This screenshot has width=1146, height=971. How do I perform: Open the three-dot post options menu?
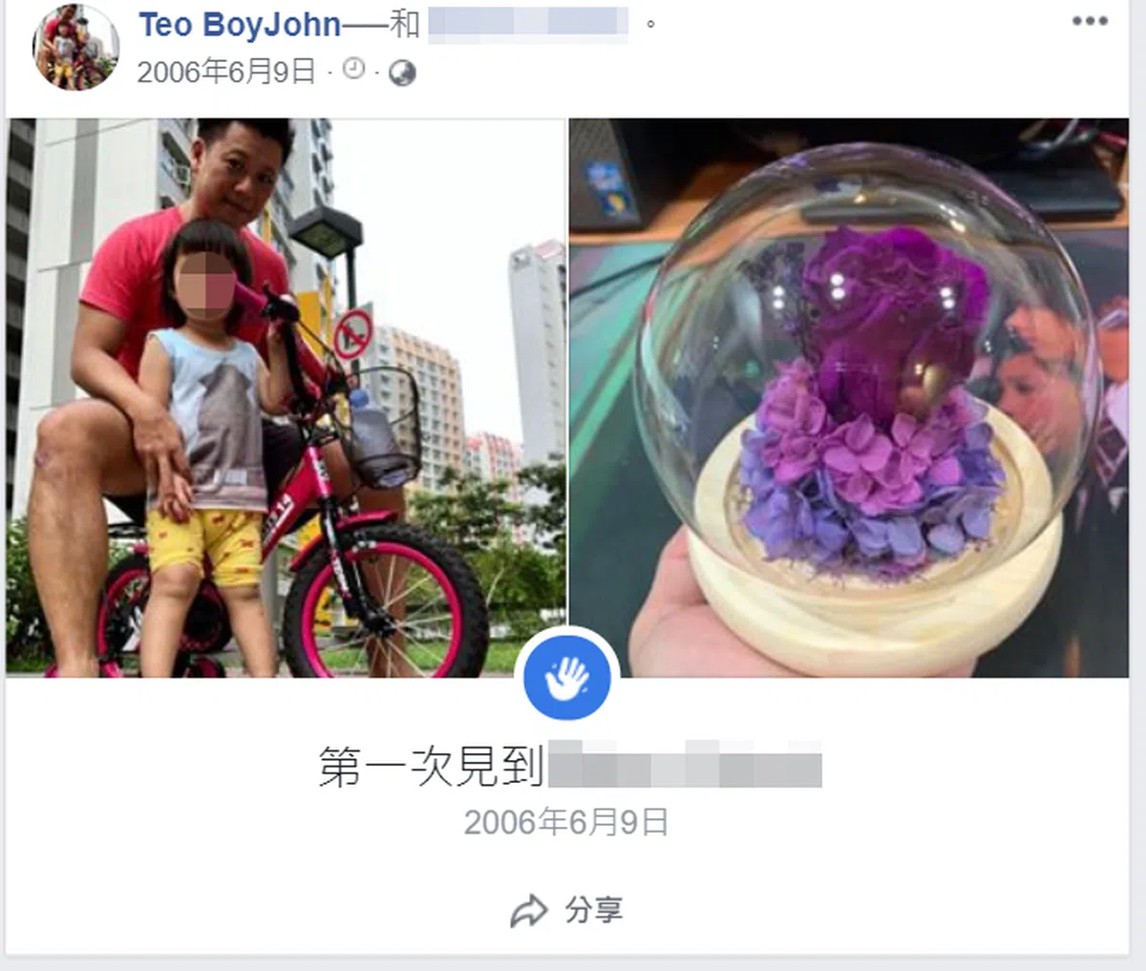(x=1090, y=21)
